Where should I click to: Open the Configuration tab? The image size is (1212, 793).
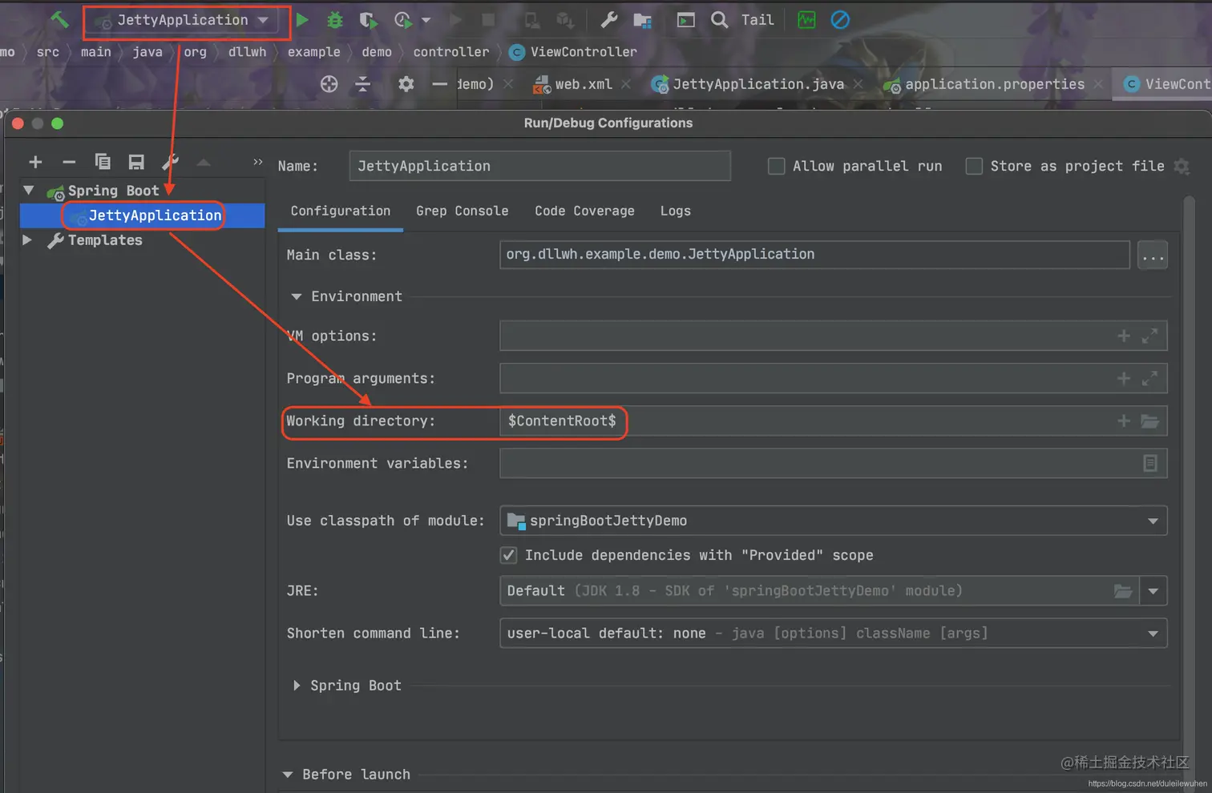pos(341,211)
